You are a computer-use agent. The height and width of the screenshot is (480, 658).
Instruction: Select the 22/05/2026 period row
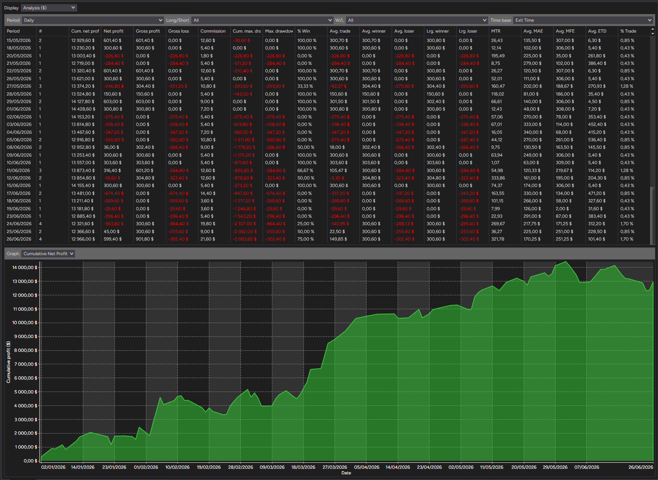click(x=327, y=71)
